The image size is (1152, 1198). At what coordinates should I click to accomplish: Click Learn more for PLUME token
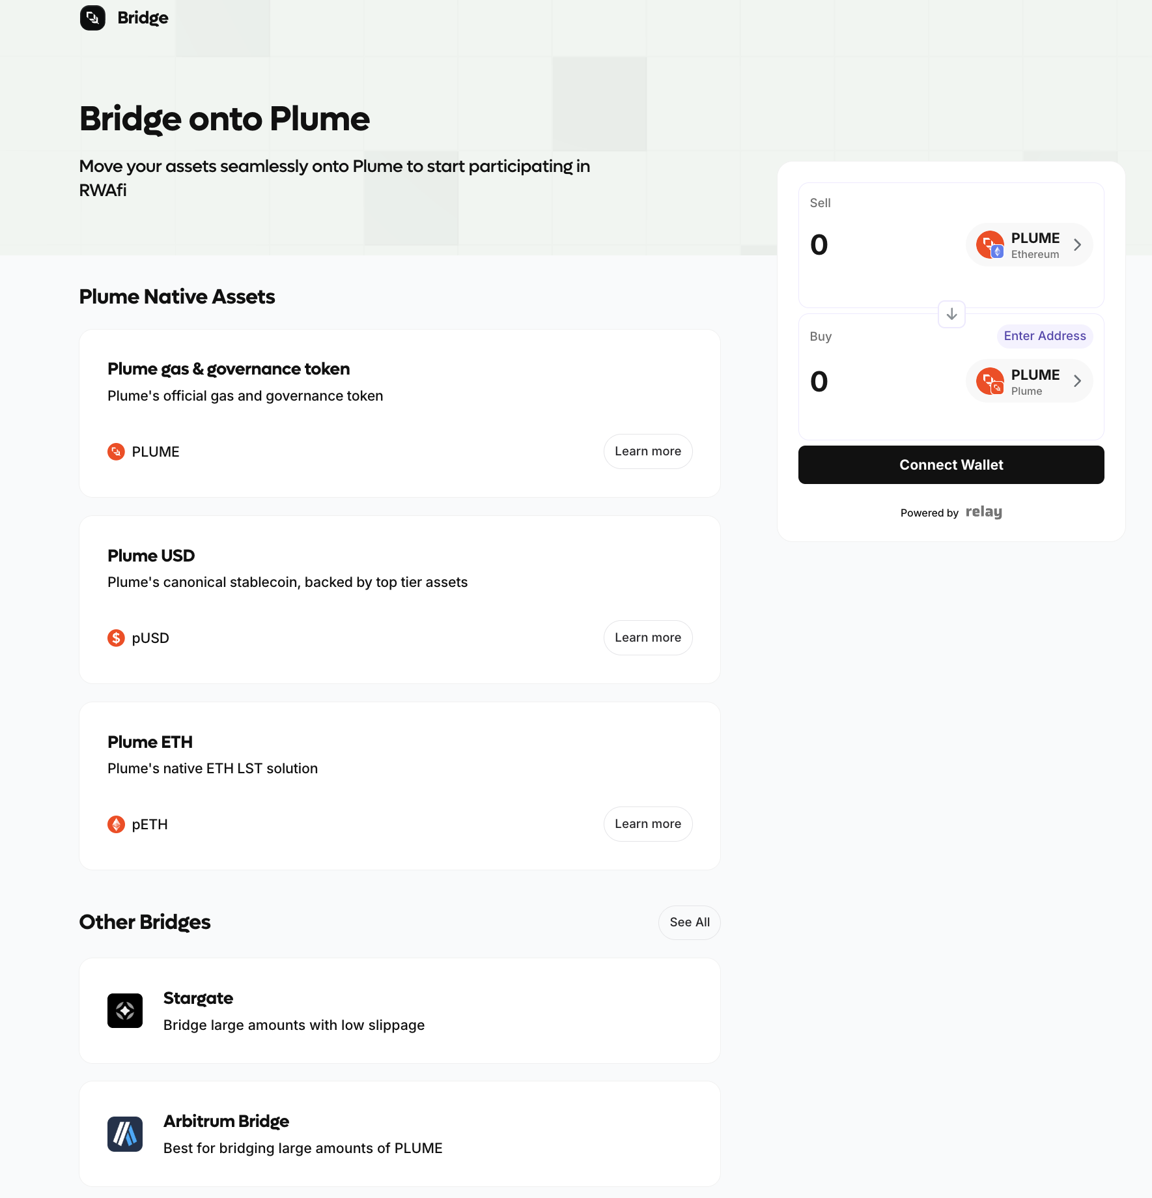(x=647, y=451)
